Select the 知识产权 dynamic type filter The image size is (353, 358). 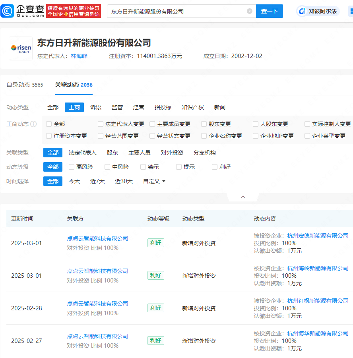pos(193,107)
